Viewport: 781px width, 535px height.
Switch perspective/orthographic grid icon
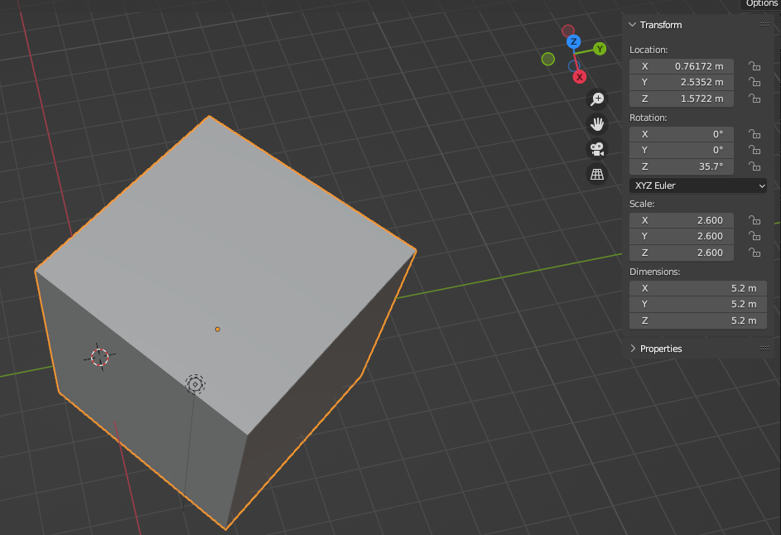click(596, 175)
